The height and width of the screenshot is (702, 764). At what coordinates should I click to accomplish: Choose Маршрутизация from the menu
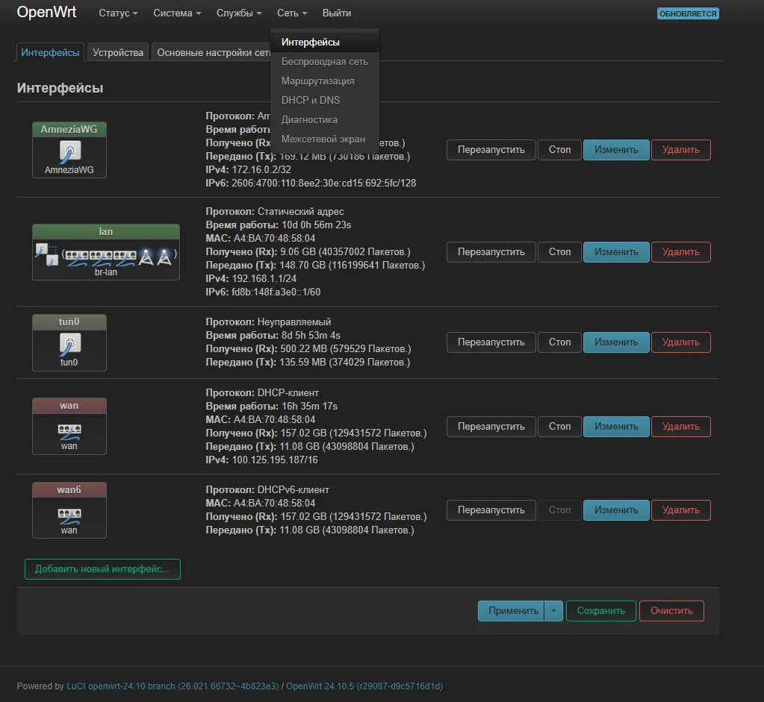(325, 81)
